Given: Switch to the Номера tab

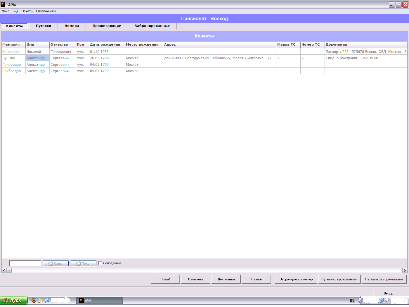Looking at the screenshot, I should pyautogui.click(x=72, y=26).
